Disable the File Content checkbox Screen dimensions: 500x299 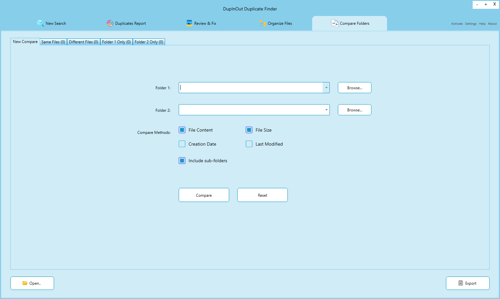point(182,130)
